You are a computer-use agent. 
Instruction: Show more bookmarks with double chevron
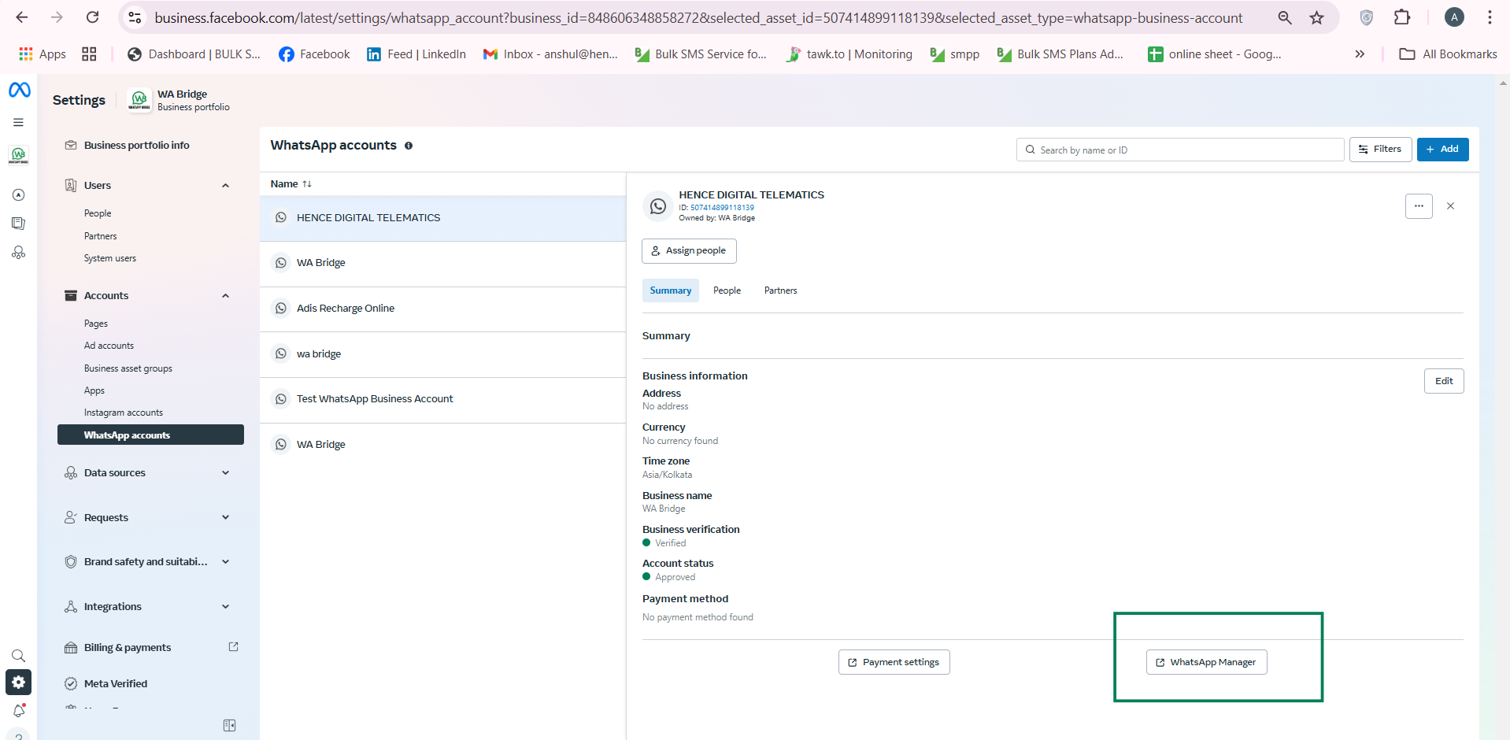click(1360, 54)
